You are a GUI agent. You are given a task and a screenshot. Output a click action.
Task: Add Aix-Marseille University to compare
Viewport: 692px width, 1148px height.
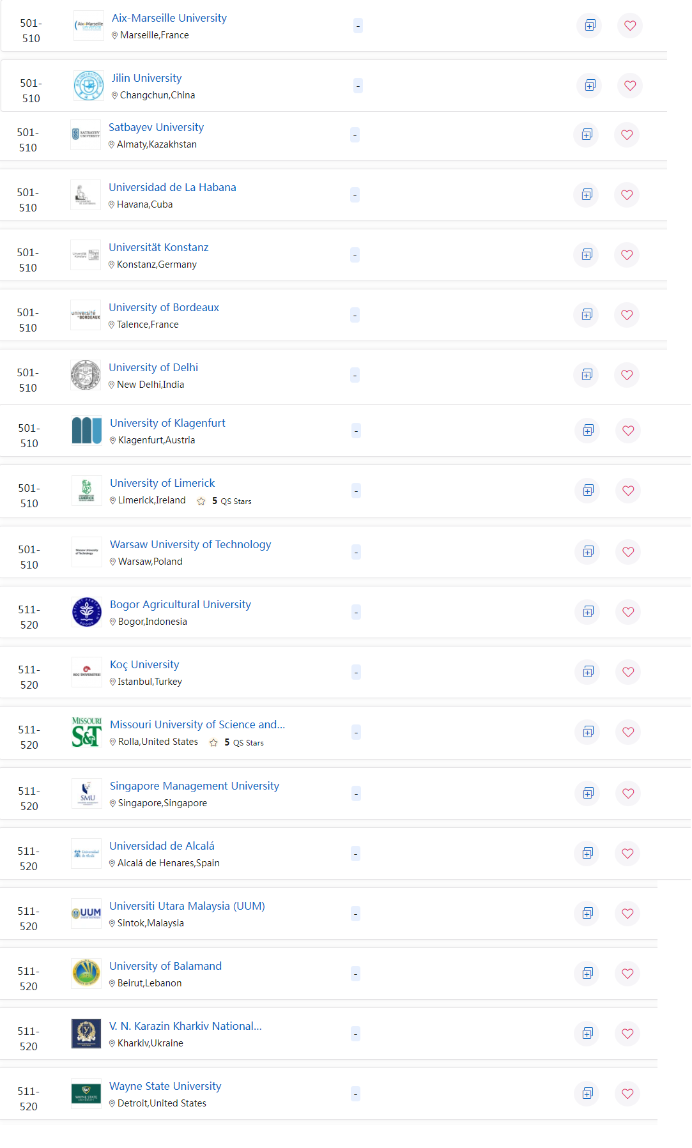pyautogui.click(x=590, y=26)
